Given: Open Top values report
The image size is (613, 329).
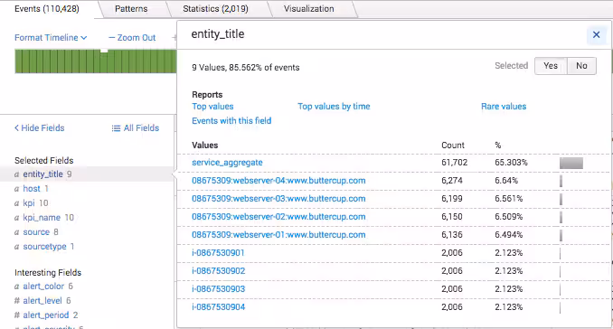Looking at the screenshot, I should [x=212, y=107].
